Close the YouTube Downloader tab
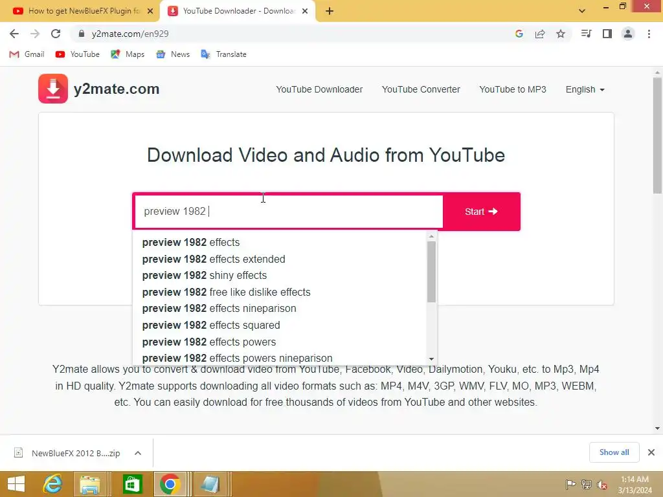The image size is (663, 497). 305,12
